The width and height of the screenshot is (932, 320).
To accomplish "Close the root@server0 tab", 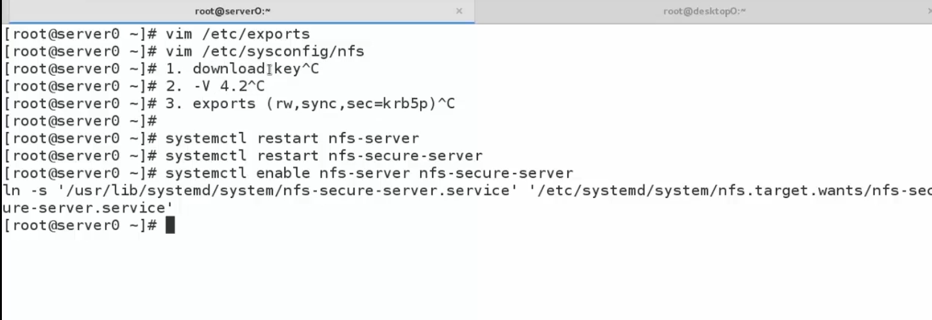I will pos(459,11).
